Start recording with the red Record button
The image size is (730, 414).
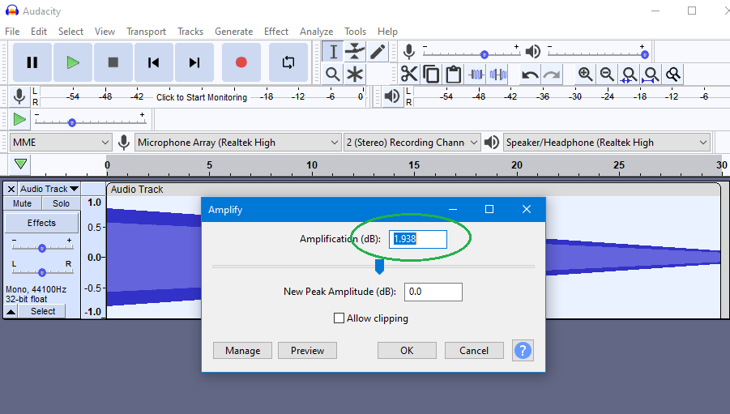(x=241, y=62)
